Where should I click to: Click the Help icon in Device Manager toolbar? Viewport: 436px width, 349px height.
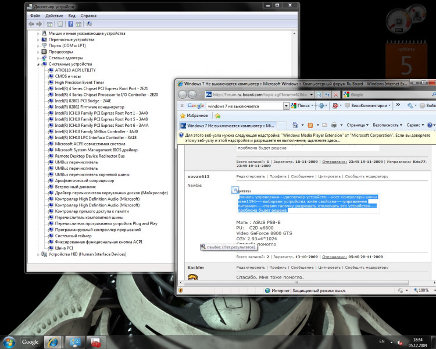click(70, 24)
